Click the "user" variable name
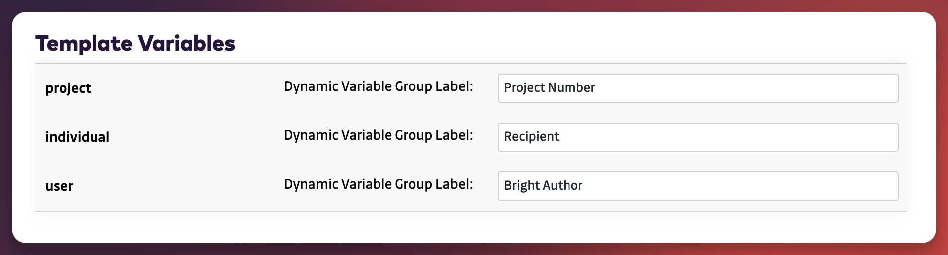 coord(59,186)
